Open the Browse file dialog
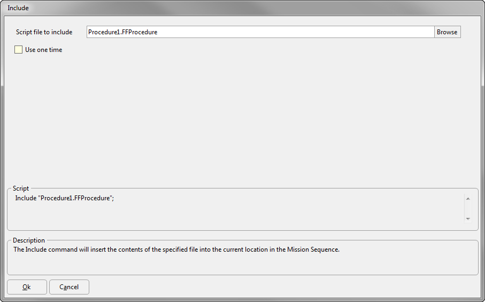The width and height of the screenshot is (485, 302). 447,32
